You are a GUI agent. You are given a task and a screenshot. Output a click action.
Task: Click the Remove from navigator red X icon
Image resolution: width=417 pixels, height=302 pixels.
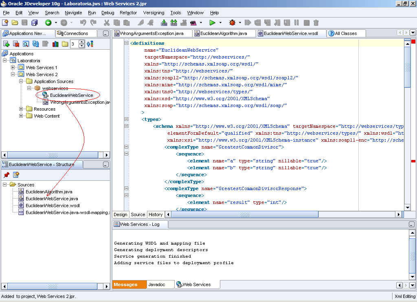[x=16, y=44]
